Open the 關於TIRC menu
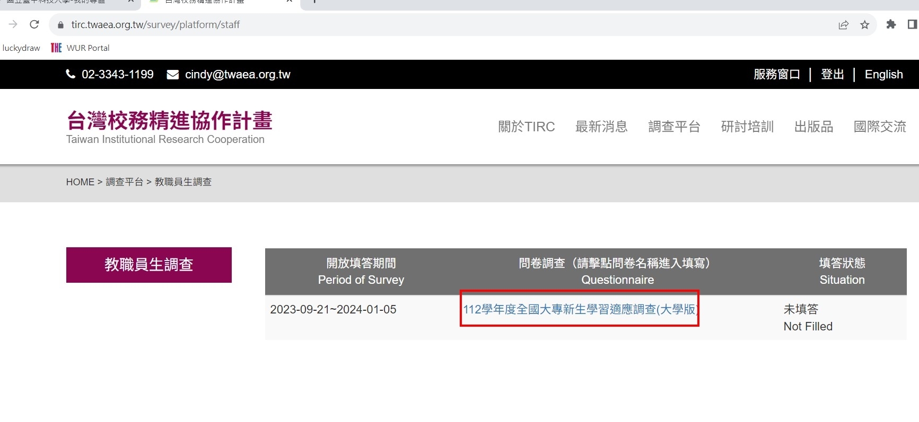Viewport: 919px width, 422px height. (x=527, y=127)
